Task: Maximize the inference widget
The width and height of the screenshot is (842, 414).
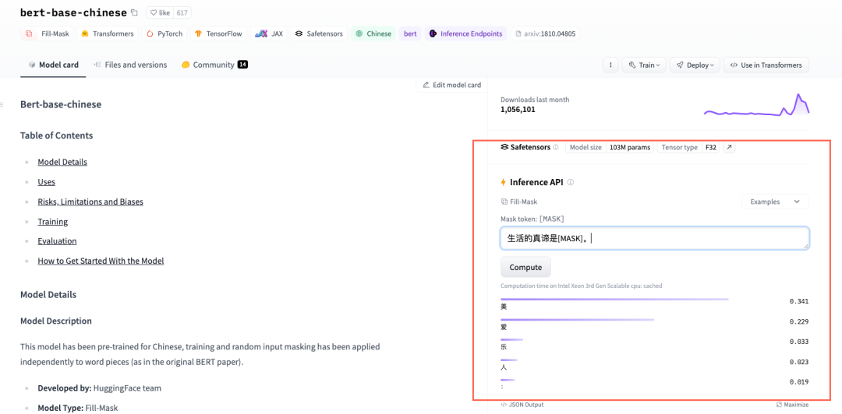Action: 792,405
